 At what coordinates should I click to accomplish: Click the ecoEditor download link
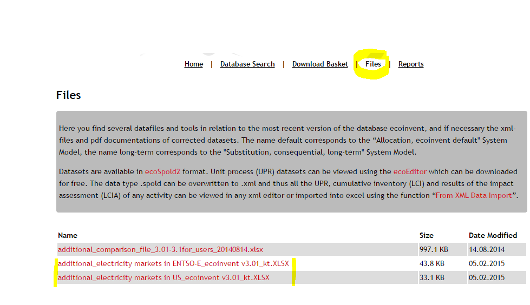coord(410,171)
